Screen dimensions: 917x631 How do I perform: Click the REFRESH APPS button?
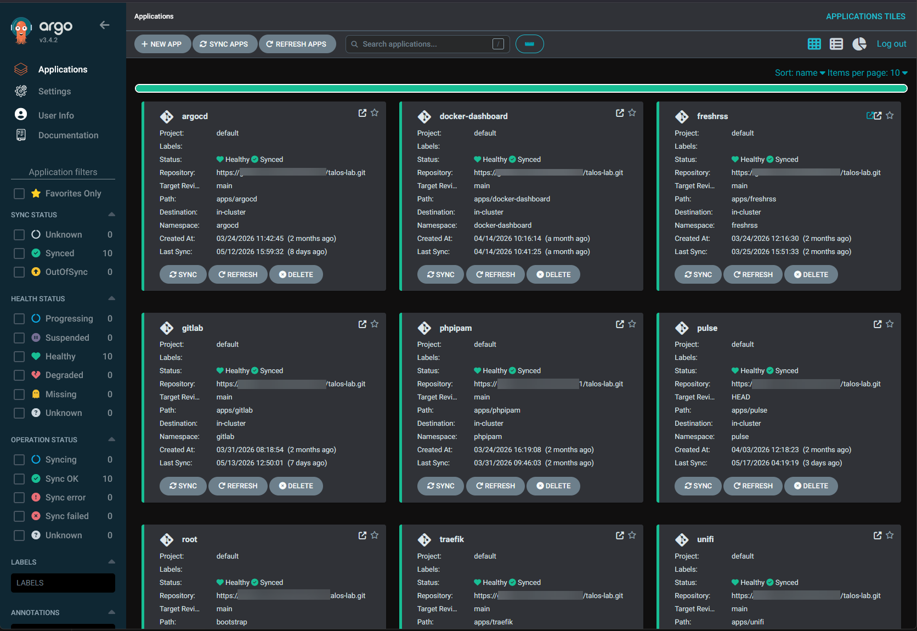297,44
